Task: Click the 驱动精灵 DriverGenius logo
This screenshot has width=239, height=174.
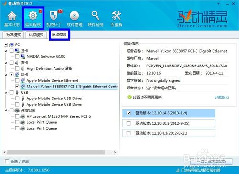Action: (202, 19)
